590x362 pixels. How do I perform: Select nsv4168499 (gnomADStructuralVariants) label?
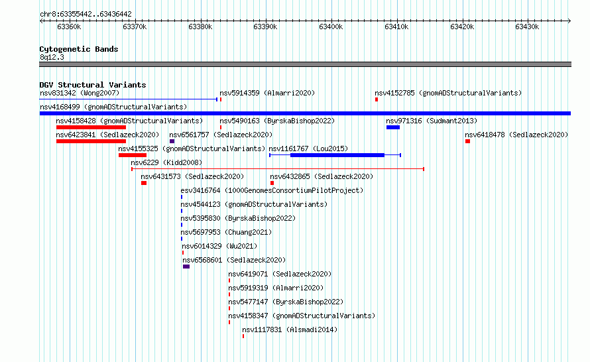tap(113, 107)
